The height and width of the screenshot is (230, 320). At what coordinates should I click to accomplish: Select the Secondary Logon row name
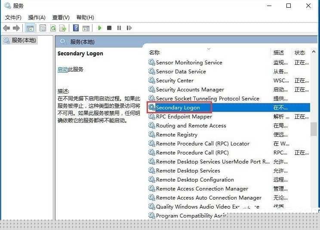pos(178,107)
